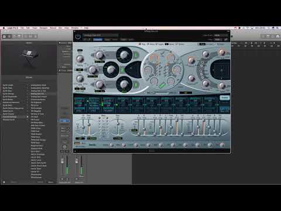Click the oscillator mix Triangle pad
The height and width of the screenshot is (211, 281).
pos(133,69)
